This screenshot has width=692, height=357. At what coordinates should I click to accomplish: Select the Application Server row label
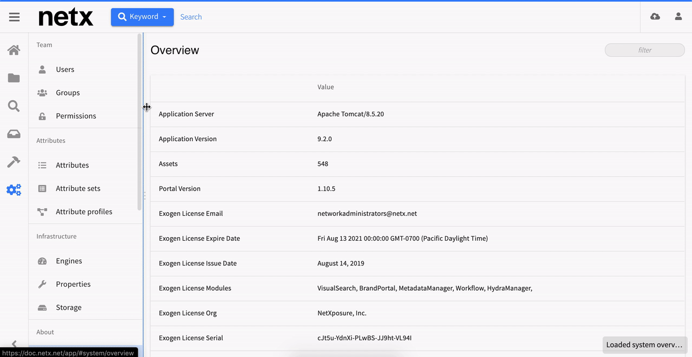tap(186, 114)
